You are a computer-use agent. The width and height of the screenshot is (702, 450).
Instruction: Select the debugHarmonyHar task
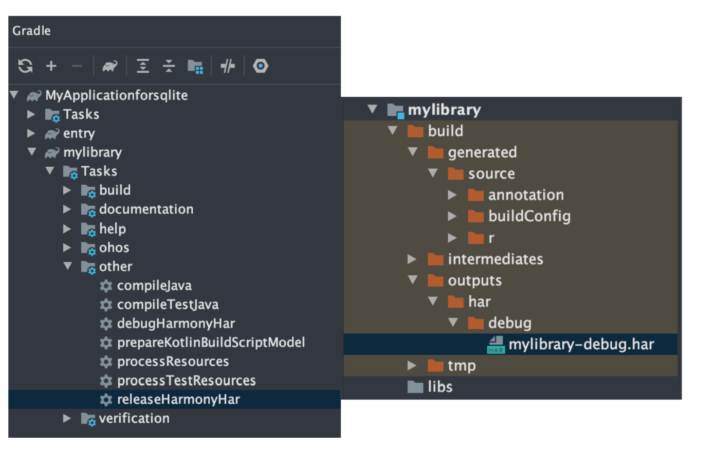point(176,324)
